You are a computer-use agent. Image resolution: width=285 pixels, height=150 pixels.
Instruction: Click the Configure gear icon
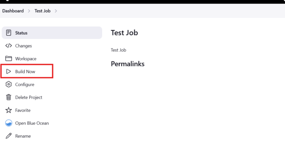pyautogui.click(x=9, y=84)
